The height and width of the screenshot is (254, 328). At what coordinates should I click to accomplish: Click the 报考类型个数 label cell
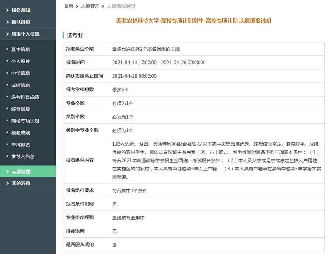pos(86,49)
